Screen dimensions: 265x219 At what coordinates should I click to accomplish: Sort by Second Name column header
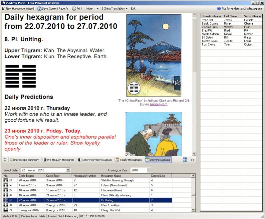252,16
